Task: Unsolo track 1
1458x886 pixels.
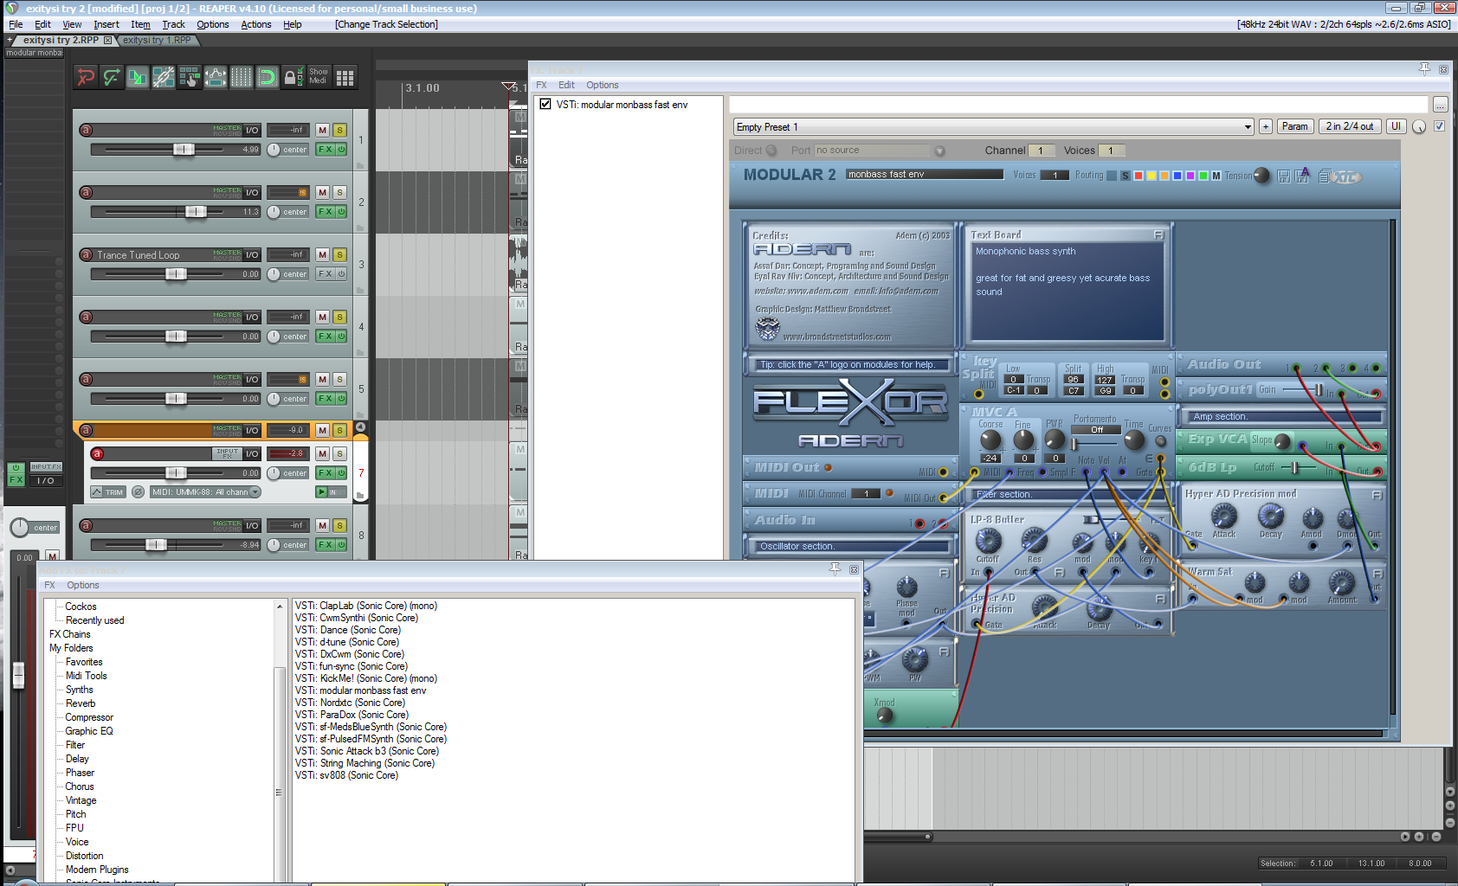Action: point(339,130)
